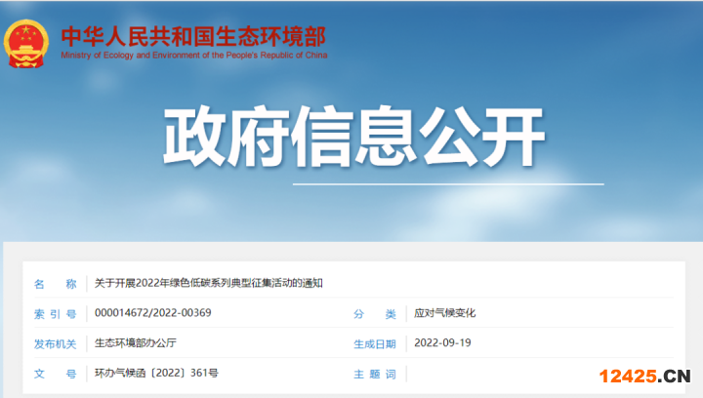Select the date value 2022-09-19
Image resolution: width=703 pixels, height=398 pixels.
[x=442, y=343]
